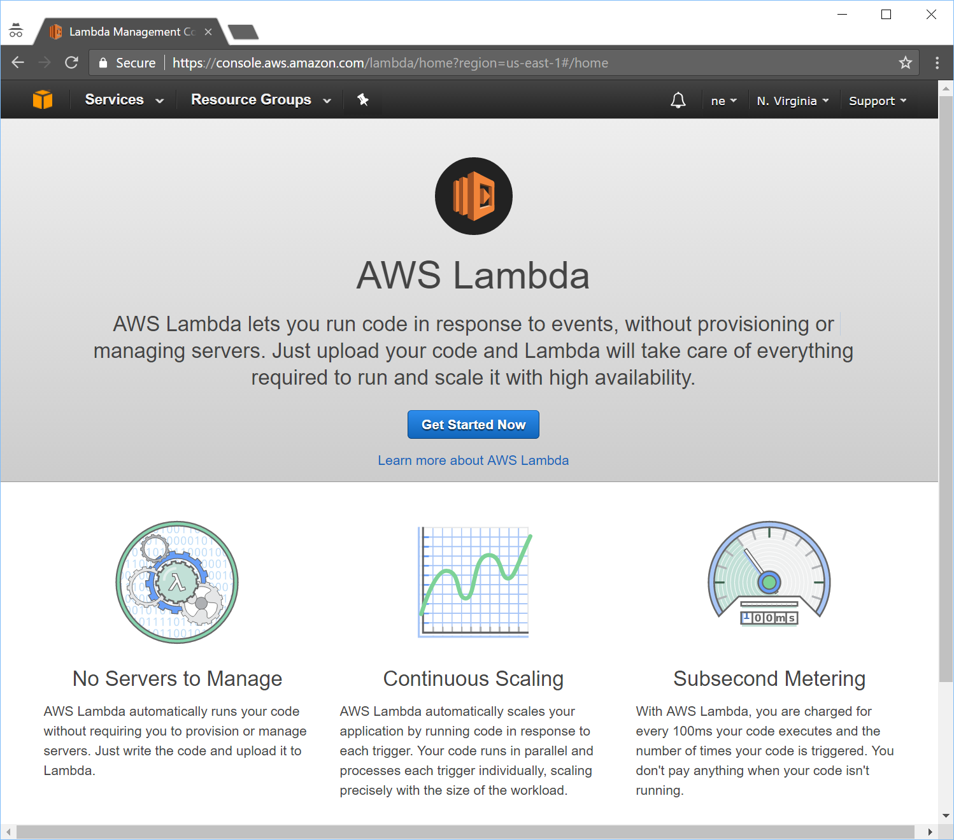Click the pushpin shortcut icon in navbar
Image resolution: width=954 pixels, height=840 pixels.
point(363,100)
